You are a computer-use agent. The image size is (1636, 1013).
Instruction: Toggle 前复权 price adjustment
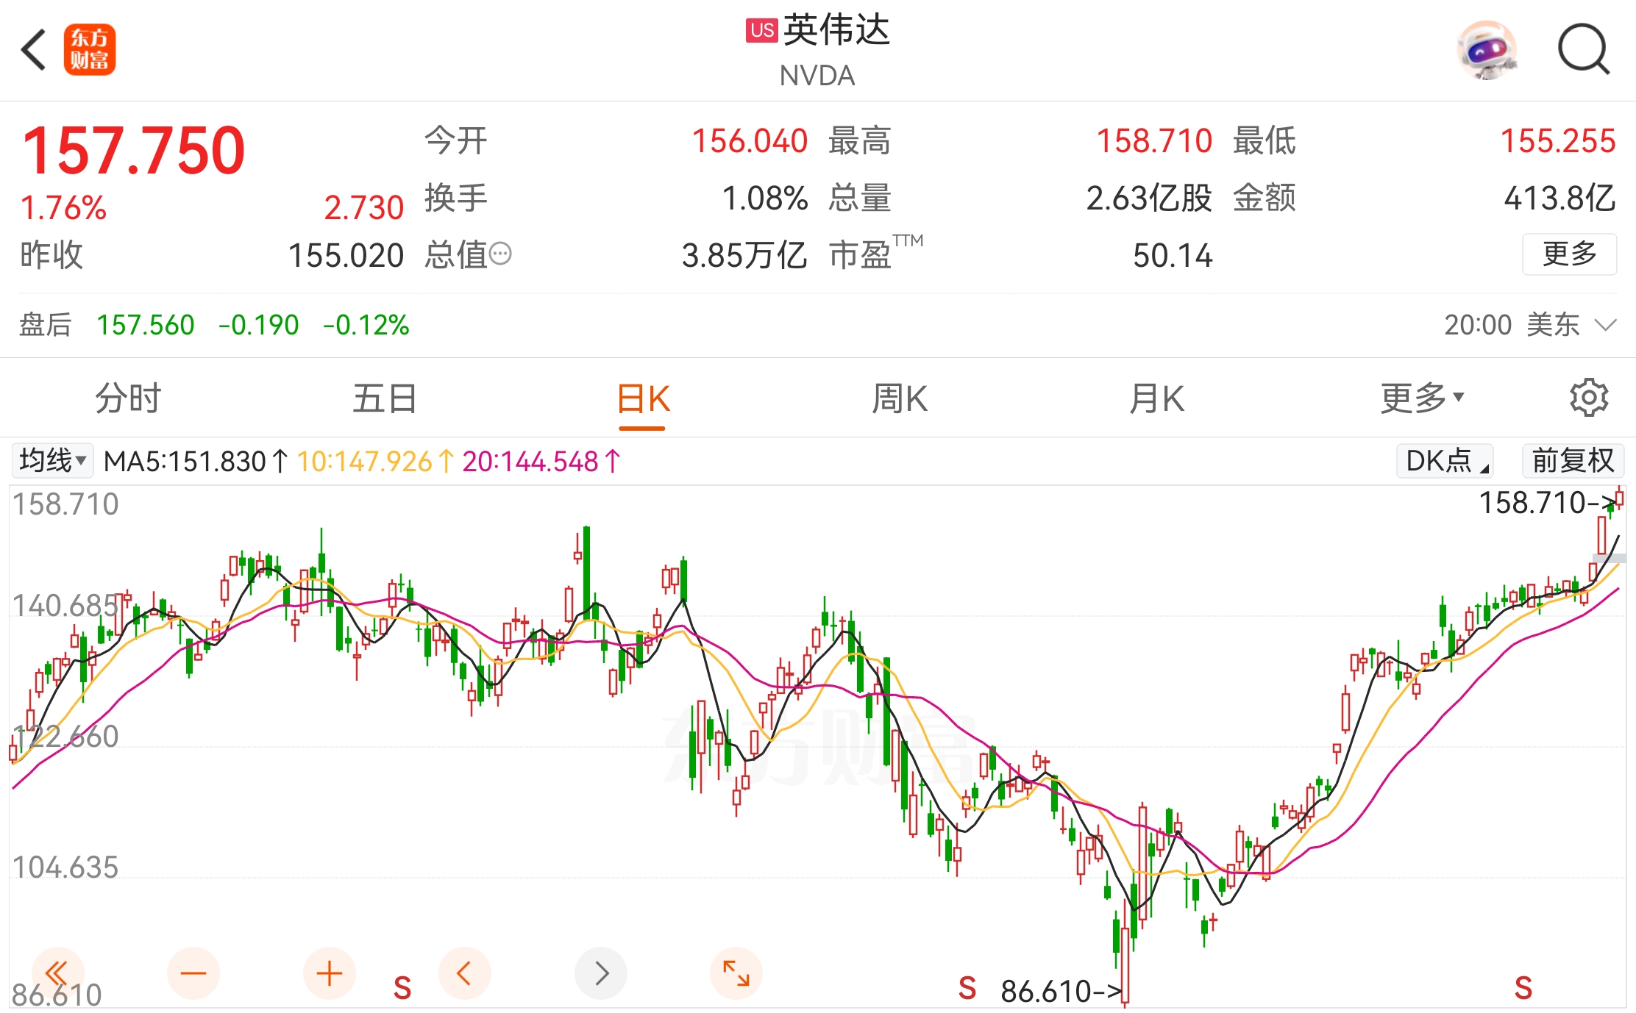point(1573,461)
